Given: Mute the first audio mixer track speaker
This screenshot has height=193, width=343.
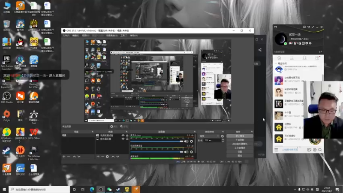Looking at the screenshot, I should (186, 142).
